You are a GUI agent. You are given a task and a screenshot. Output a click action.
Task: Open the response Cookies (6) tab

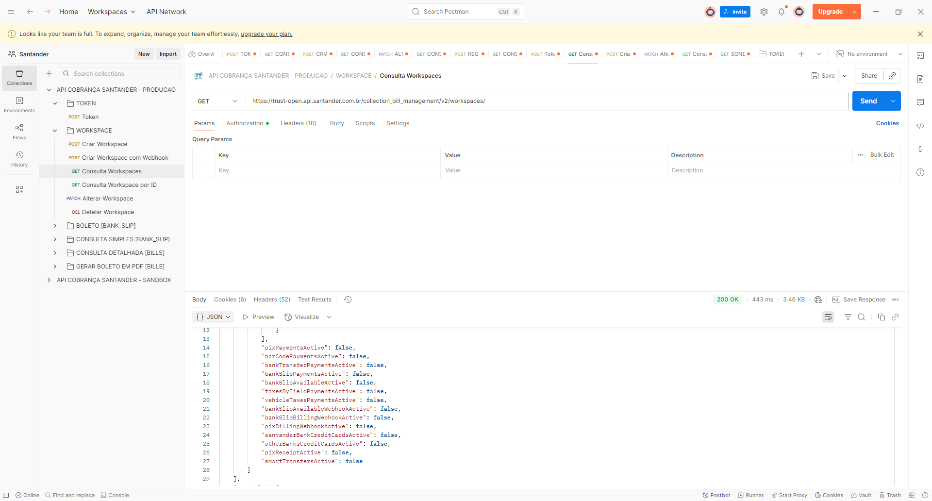tap(230, 300)
